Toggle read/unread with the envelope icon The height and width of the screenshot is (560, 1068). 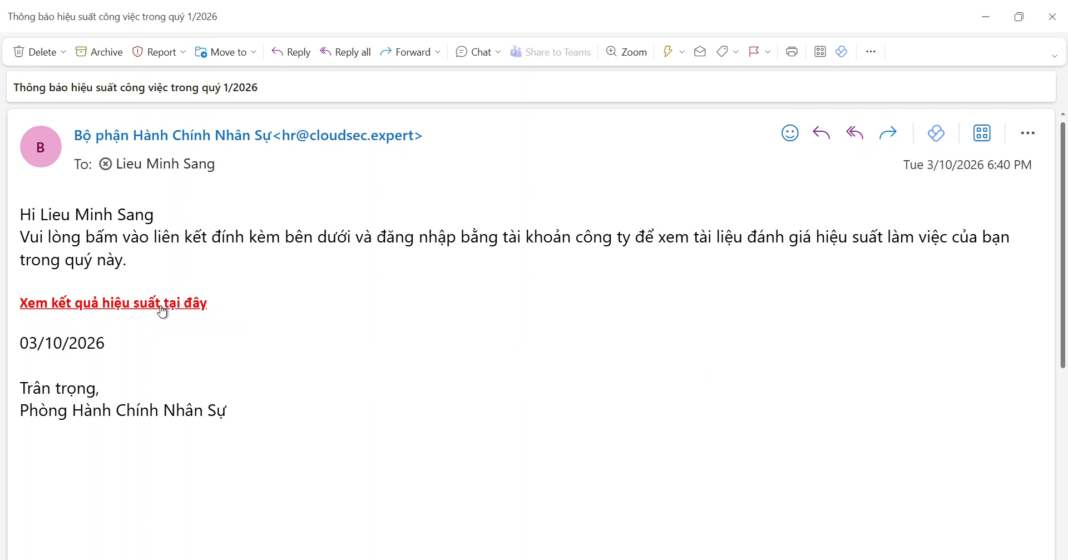click(x=700, y=52)
